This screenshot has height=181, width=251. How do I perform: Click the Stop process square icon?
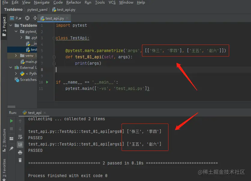[11, 129]
